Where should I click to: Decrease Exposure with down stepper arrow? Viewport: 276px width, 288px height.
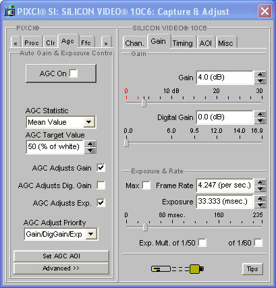tap(260, 205)
